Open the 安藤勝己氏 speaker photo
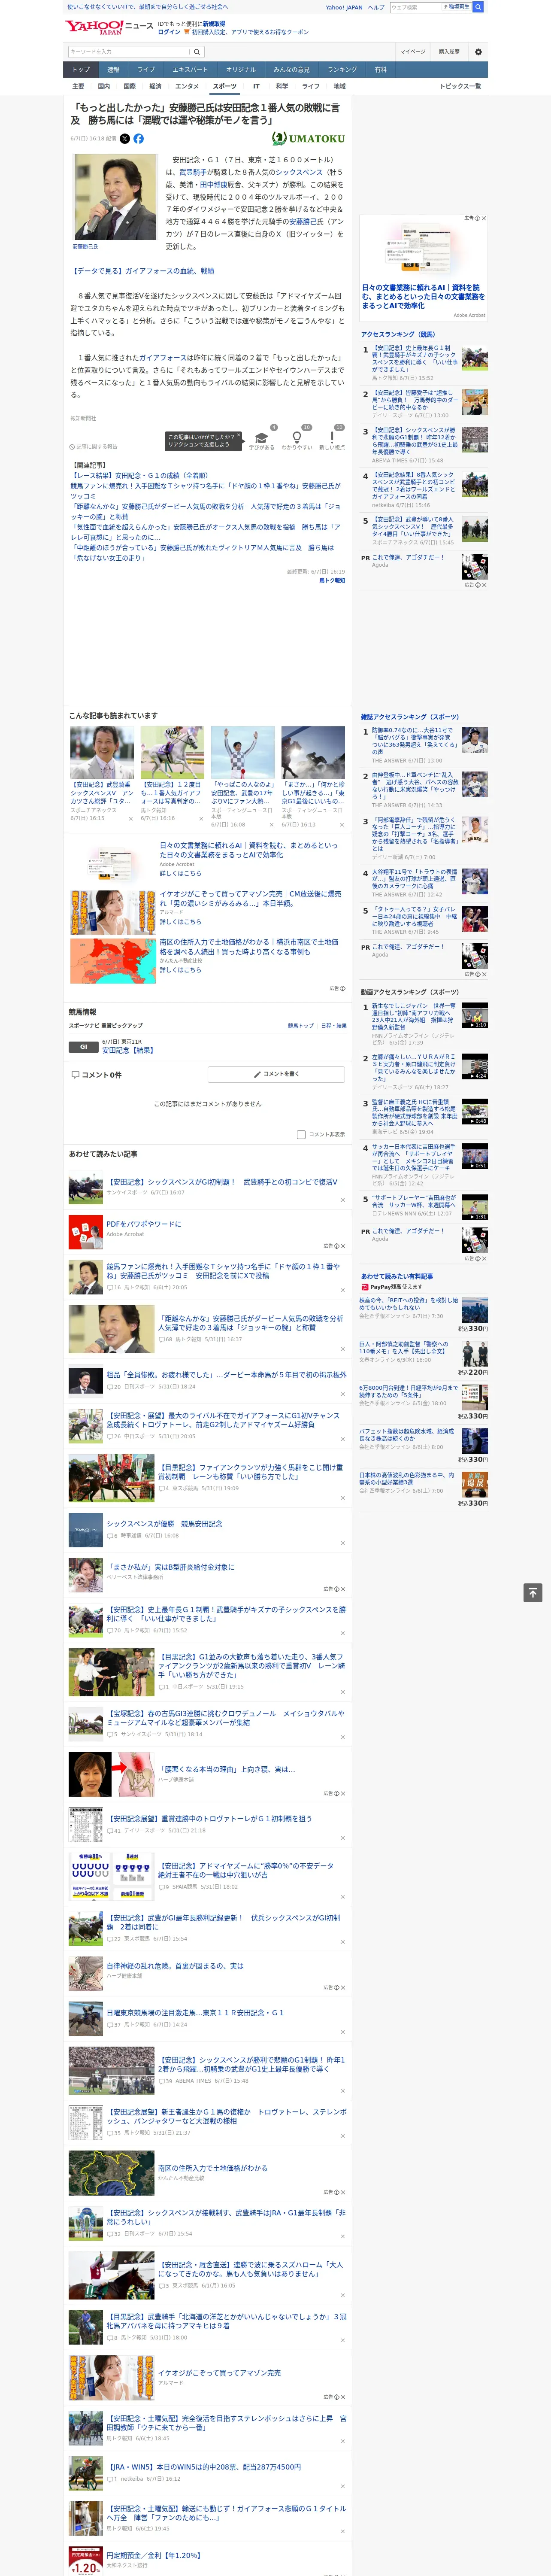This screenshot has width=551, height=2576. [115, 197]
